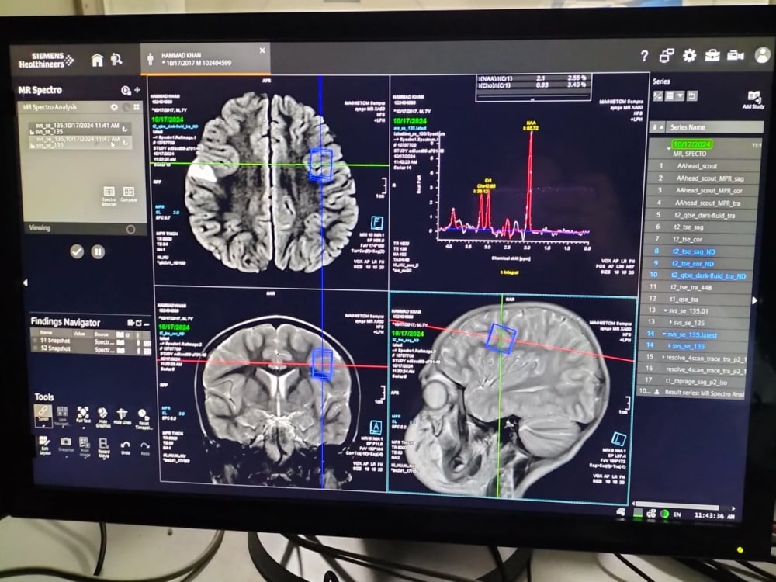Click the EN language indicator in the taskbar
The height and width of the screenshot is (582, 776).
677,514
